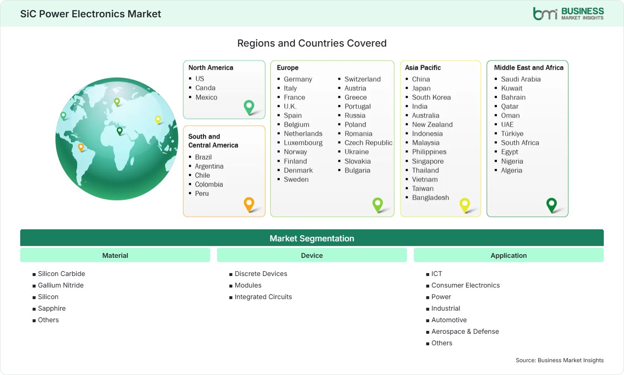Click 'New Zealand' in Asia Pacific list

tap(432, 125)
